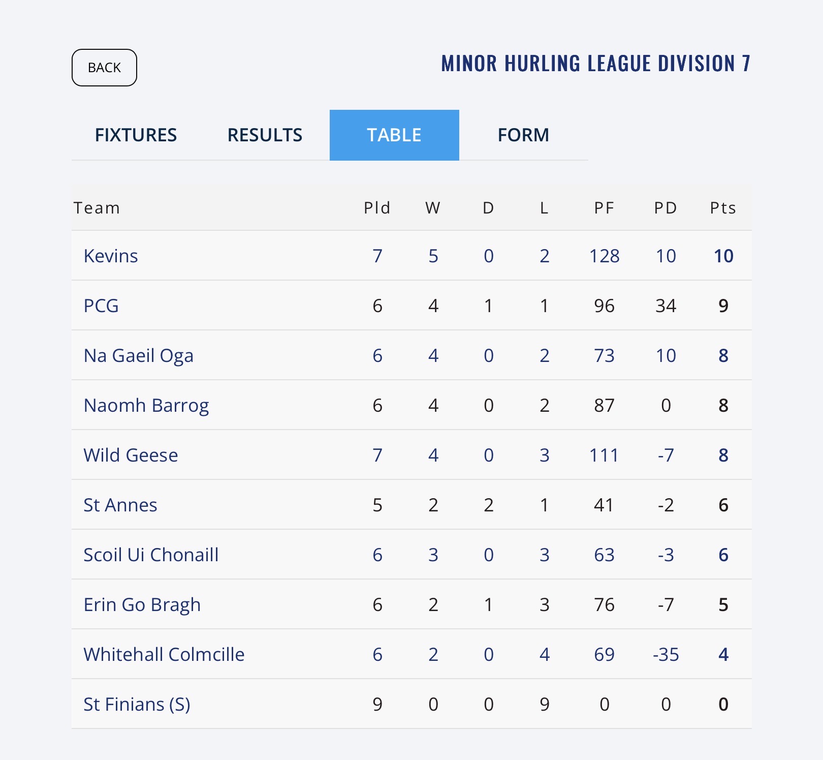Click the PD column header
The width and height of the screenshot is (823, 760).
(666, 208)
